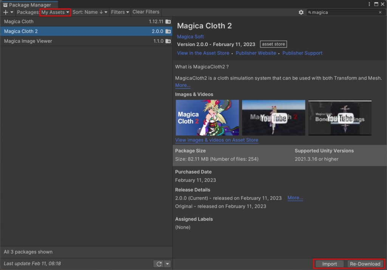
Task: Click the Publisher Support link
Action: (x=302, y=53)
